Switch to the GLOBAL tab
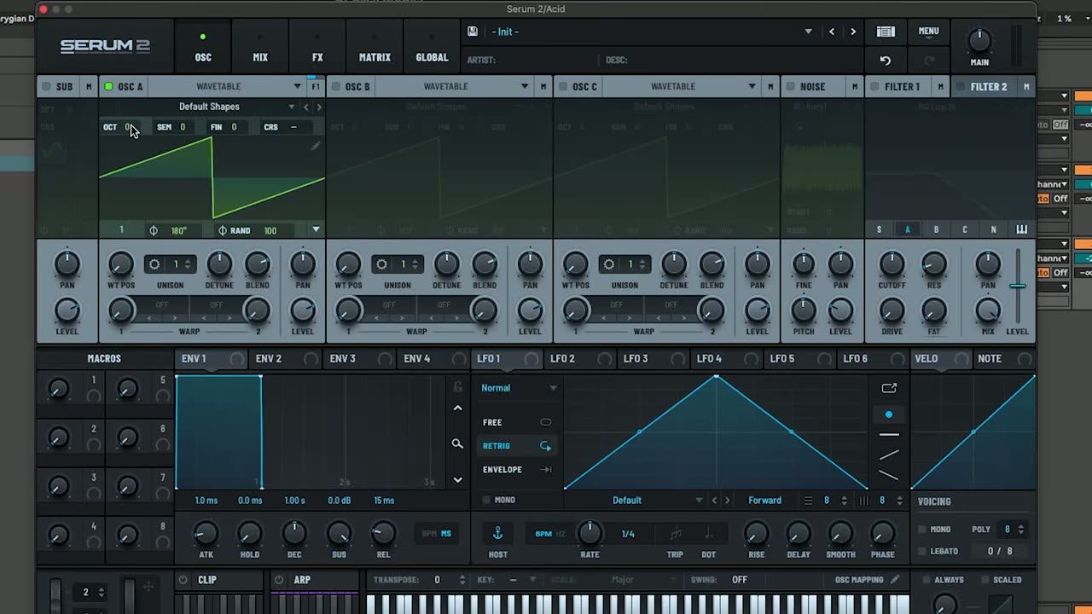1092x614 pixels. pos(432,49)
